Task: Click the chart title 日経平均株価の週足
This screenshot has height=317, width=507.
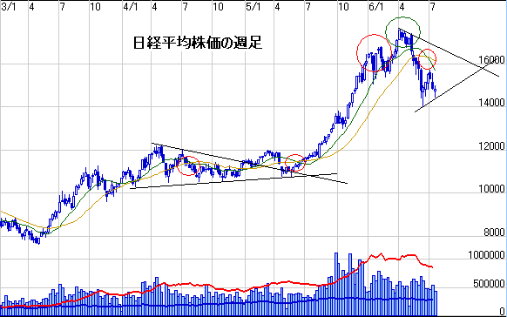Action: point(198,43)
